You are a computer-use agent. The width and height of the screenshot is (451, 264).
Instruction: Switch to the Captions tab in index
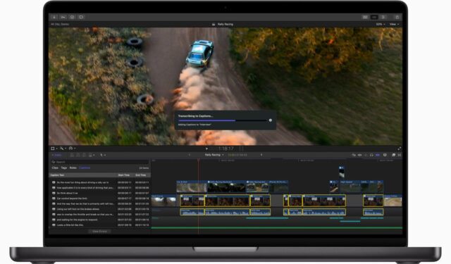tap(85, 168)
